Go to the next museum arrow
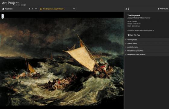Image resolution: width=169 pixels, height=109 pixels. (32, 9)
